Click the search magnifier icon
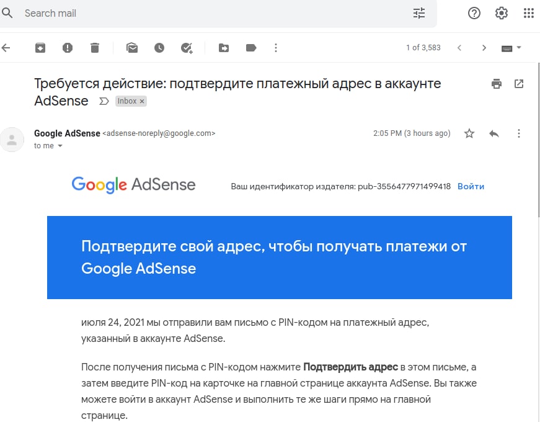Image resolution: width=540 pixels, height=422 pixels. [x=7, y=13]
